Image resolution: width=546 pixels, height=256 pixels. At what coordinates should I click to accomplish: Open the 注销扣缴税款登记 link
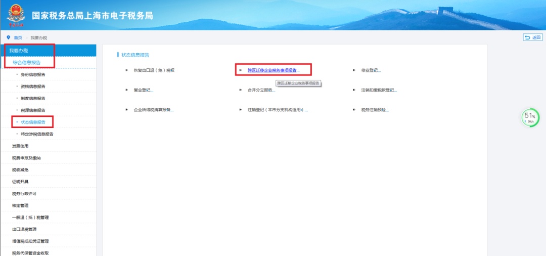tap(379, 90)
